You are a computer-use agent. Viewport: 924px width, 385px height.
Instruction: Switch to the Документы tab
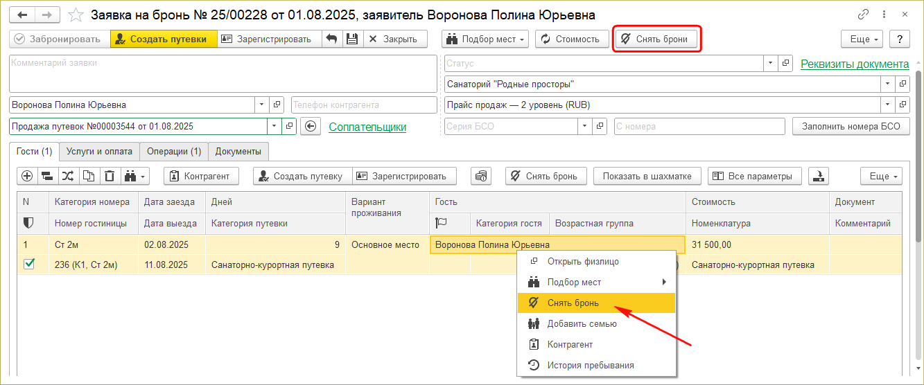point(238,151)
